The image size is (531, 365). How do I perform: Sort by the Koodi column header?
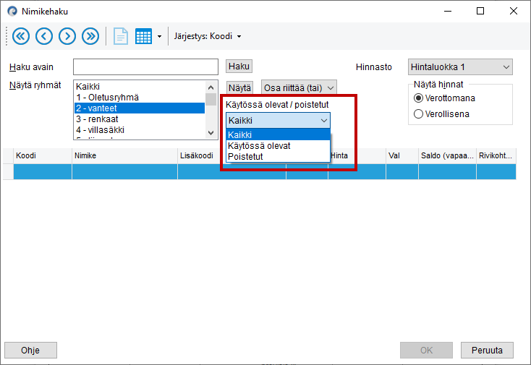point(43,155)
